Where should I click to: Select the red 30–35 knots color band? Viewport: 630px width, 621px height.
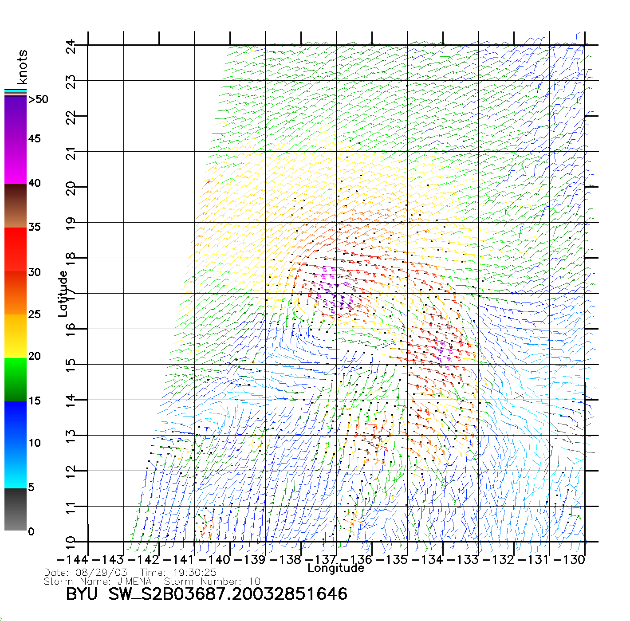coord(16,249)
